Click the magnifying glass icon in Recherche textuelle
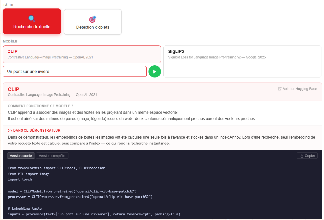Viewport: 324px width, 220px height. click(32, 19)
